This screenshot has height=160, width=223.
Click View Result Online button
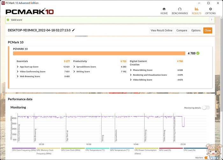[x=162, y=31]
